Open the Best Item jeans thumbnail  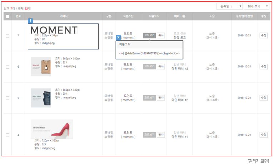(x=40, y=98)
